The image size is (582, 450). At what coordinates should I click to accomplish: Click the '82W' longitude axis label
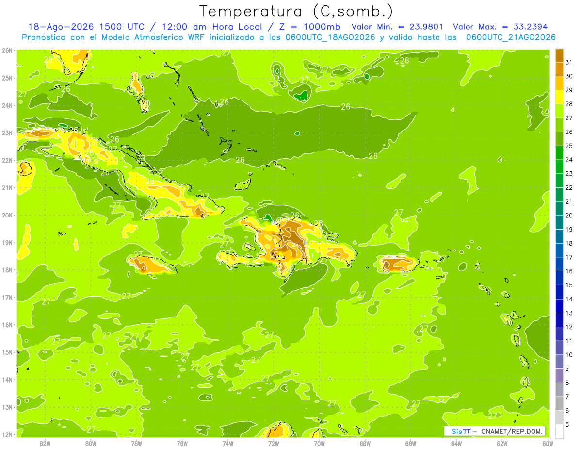[x=45, y=443]
